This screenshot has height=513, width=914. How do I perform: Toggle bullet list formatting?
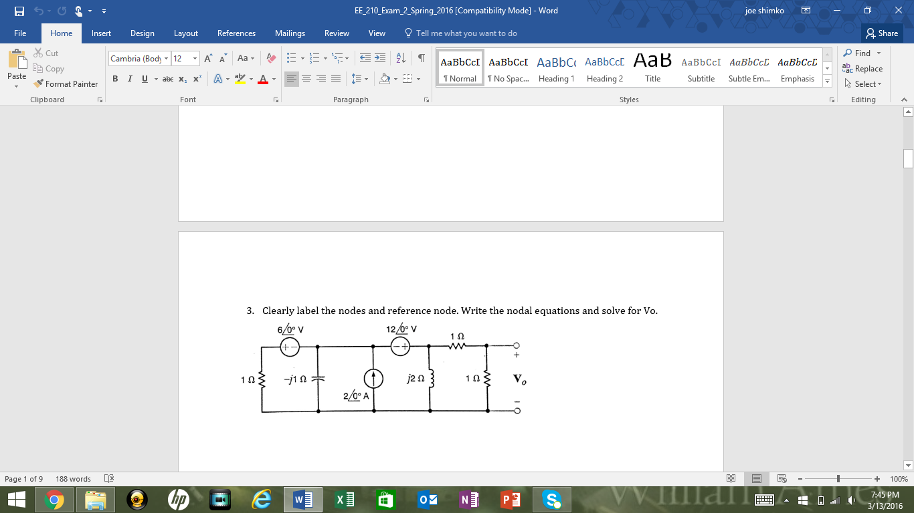[290, 57]
